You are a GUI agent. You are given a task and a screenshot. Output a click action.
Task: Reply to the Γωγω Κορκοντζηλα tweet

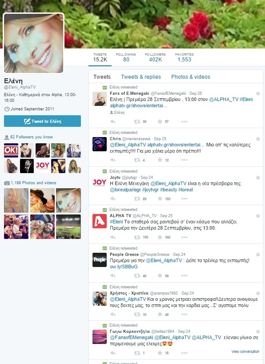coord(113,353)
